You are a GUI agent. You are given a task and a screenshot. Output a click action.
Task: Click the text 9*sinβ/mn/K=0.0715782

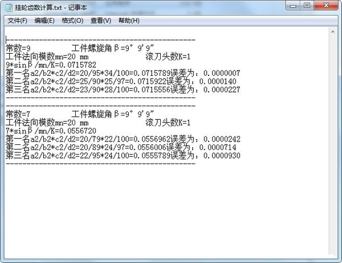(51, 65)
